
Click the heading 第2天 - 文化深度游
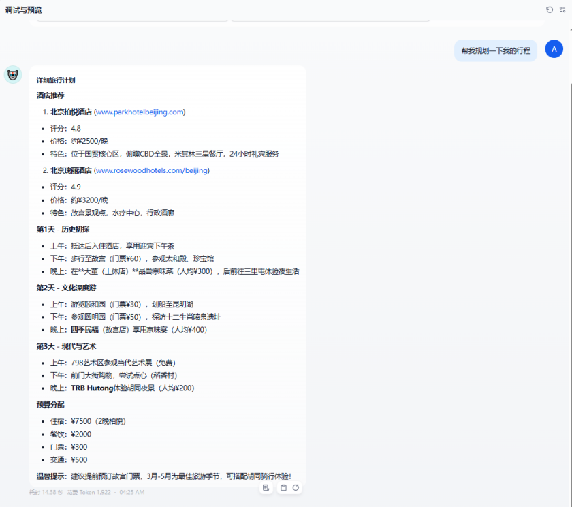67,288
